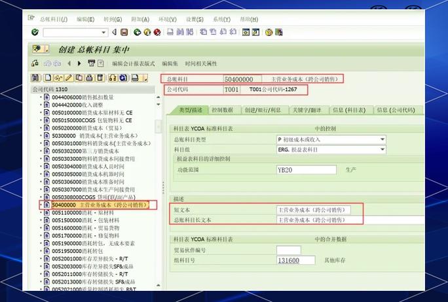The height and width of the screenshot is (302, 448).
Task: Open the 编辑(E) menu
Action: (85, 20)
